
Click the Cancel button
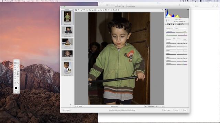click(x=176, y=110)
